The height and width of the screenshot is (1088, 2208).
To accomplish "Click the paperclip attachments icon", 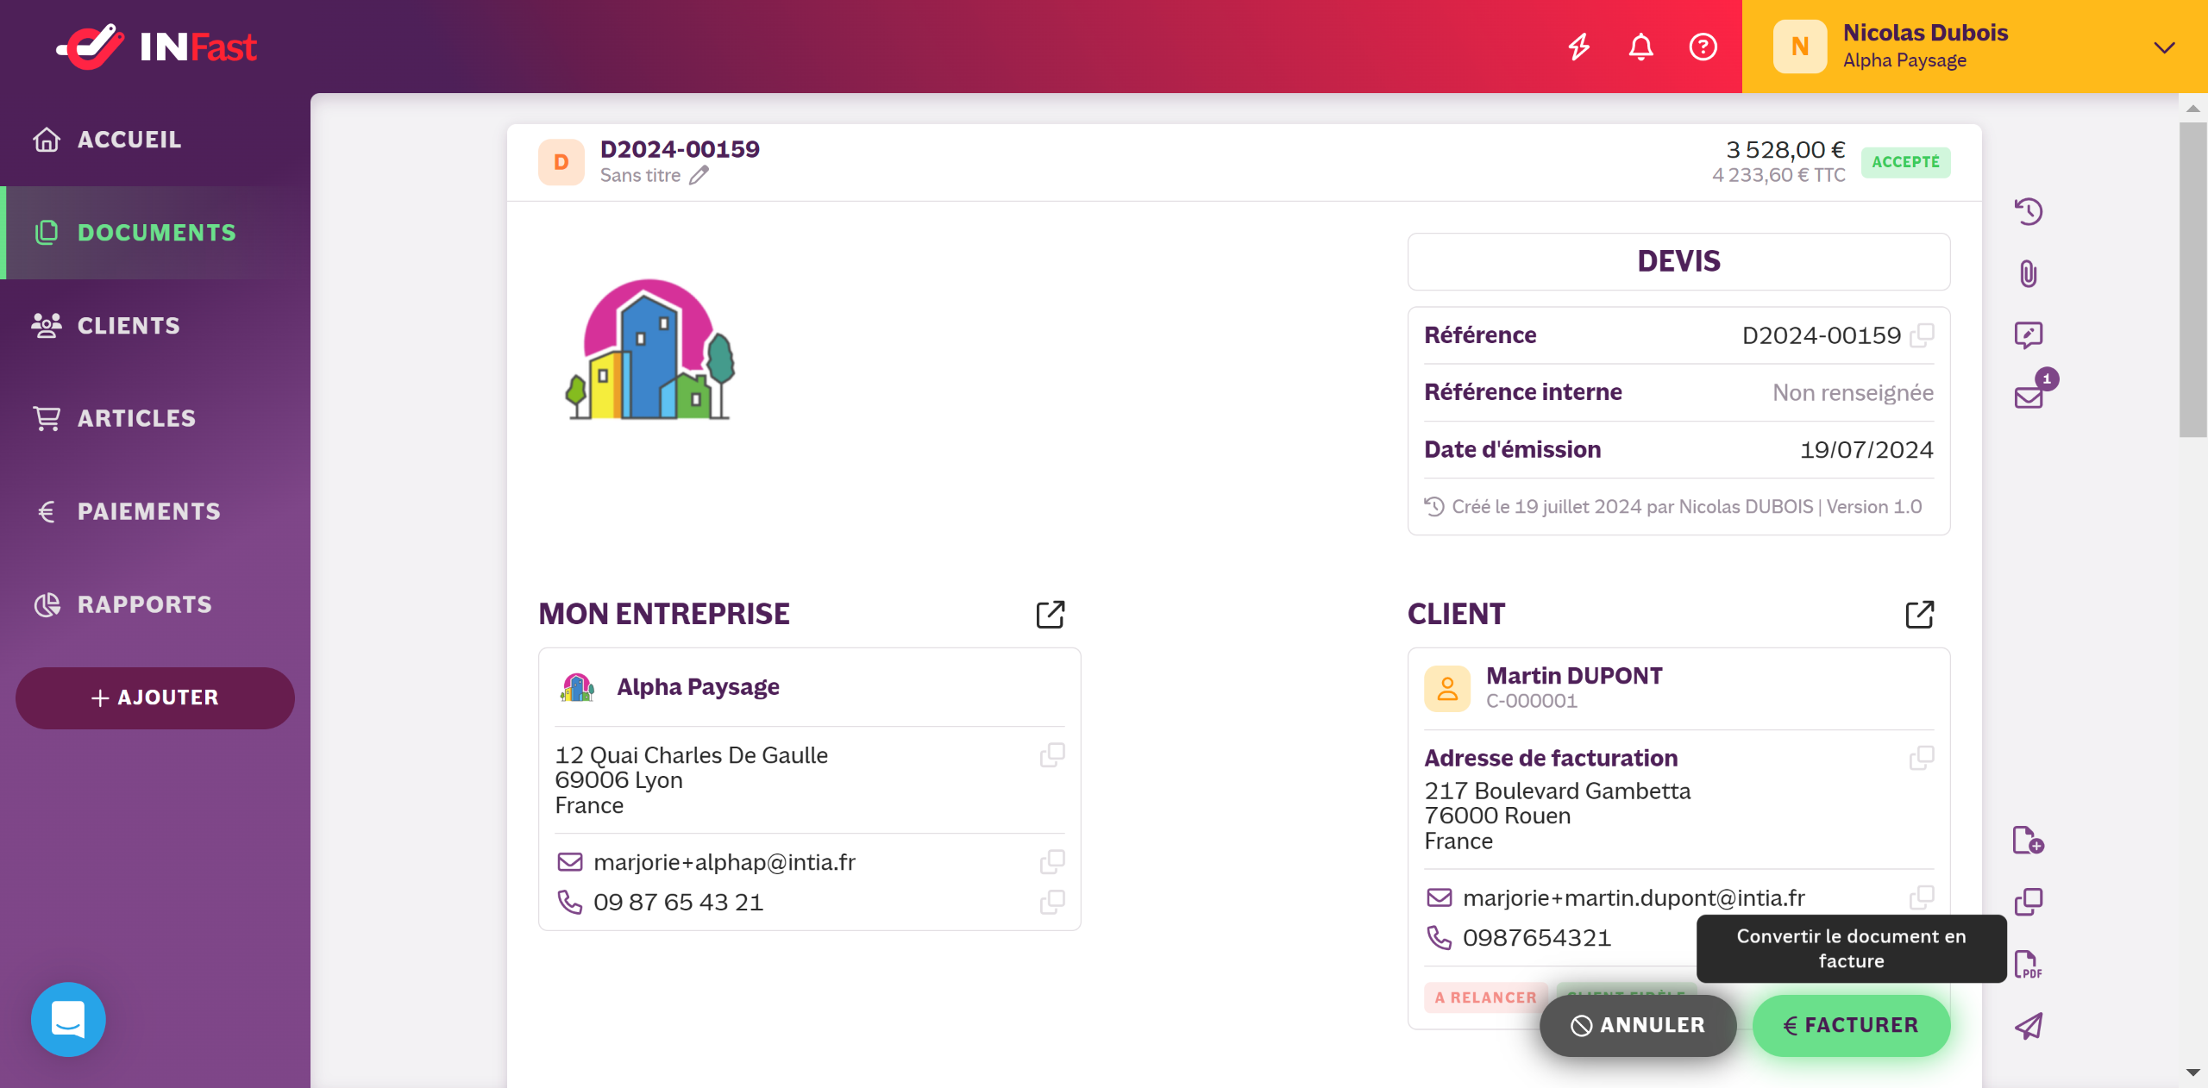I will click(x=2028, y=274).
